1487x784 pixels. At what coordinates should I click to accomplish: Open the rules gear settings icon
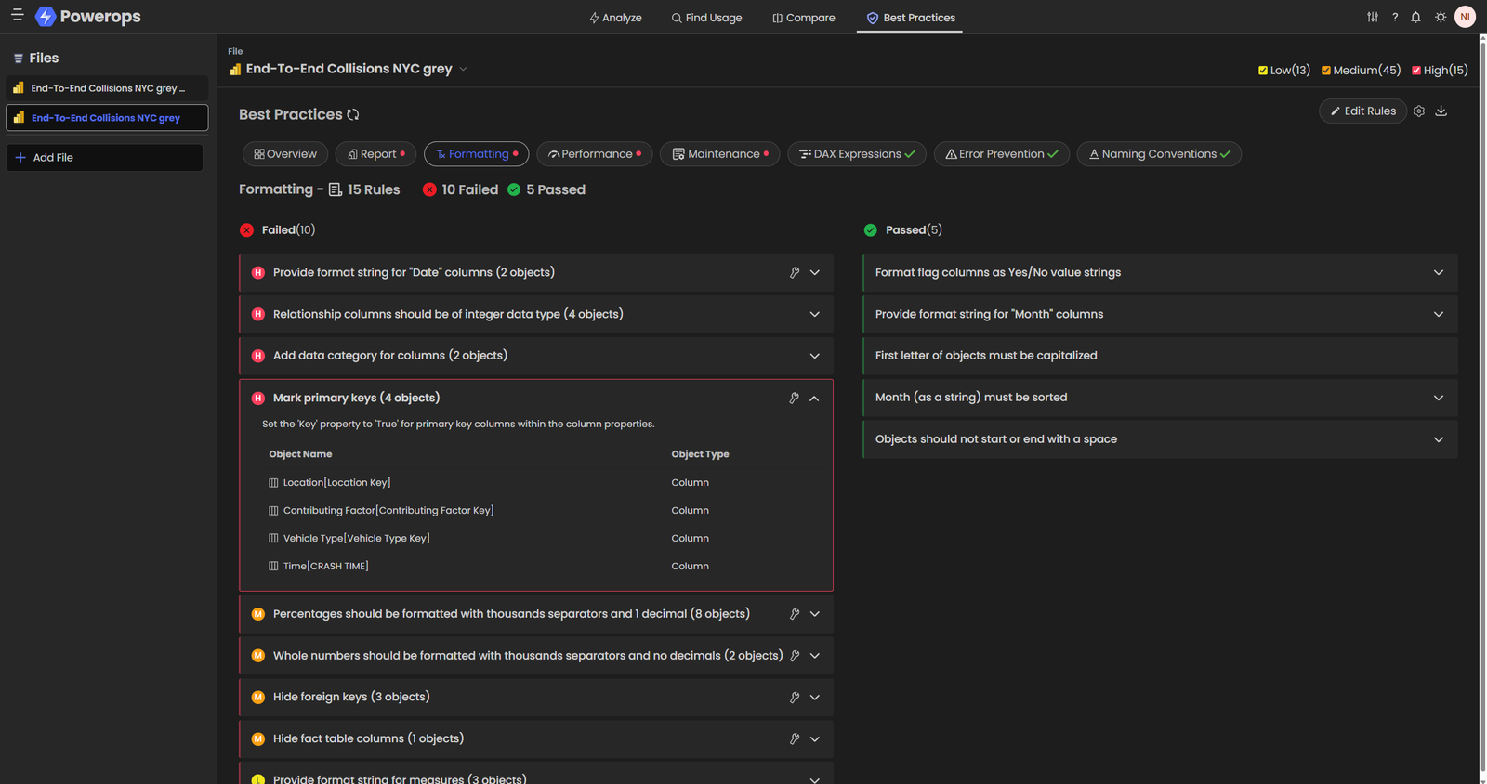coord(1419,111)
